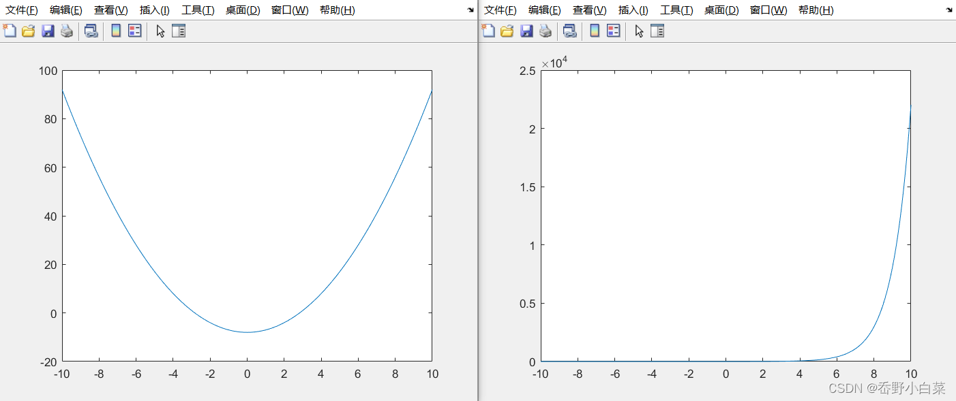Viewport: 956px width, 401px height.
Task: Insert colorbar in left figure window
Action: pos(116,31)
